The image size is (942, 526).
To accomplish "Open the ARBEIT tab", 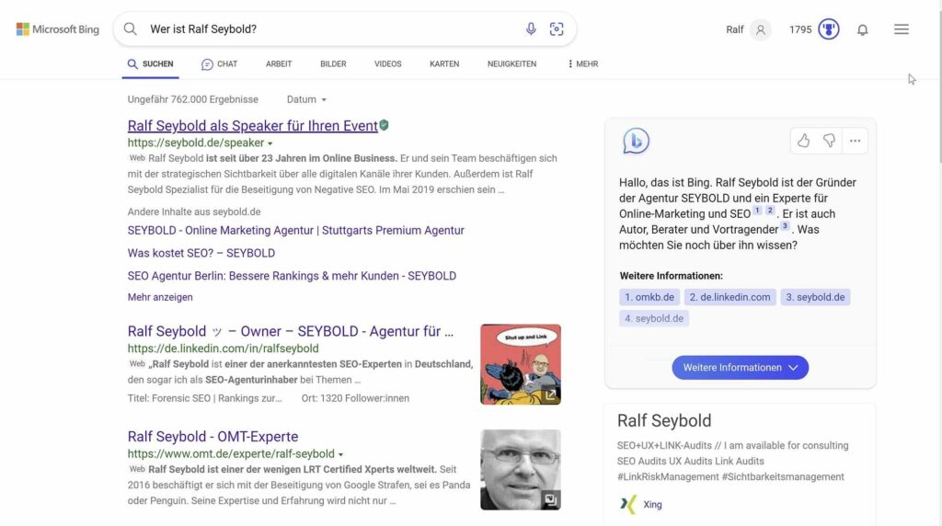I will (x=279, y=63).
